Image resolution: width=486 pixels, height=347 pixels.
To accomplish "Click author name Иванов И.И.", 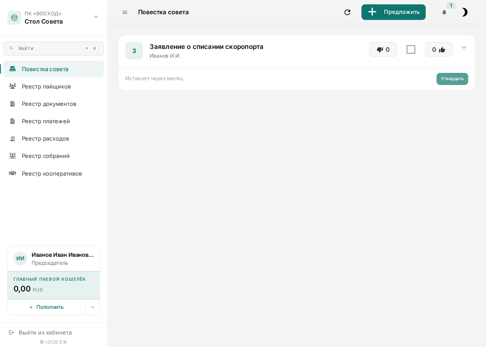I will pyautogui.click(x=165, y=56).
